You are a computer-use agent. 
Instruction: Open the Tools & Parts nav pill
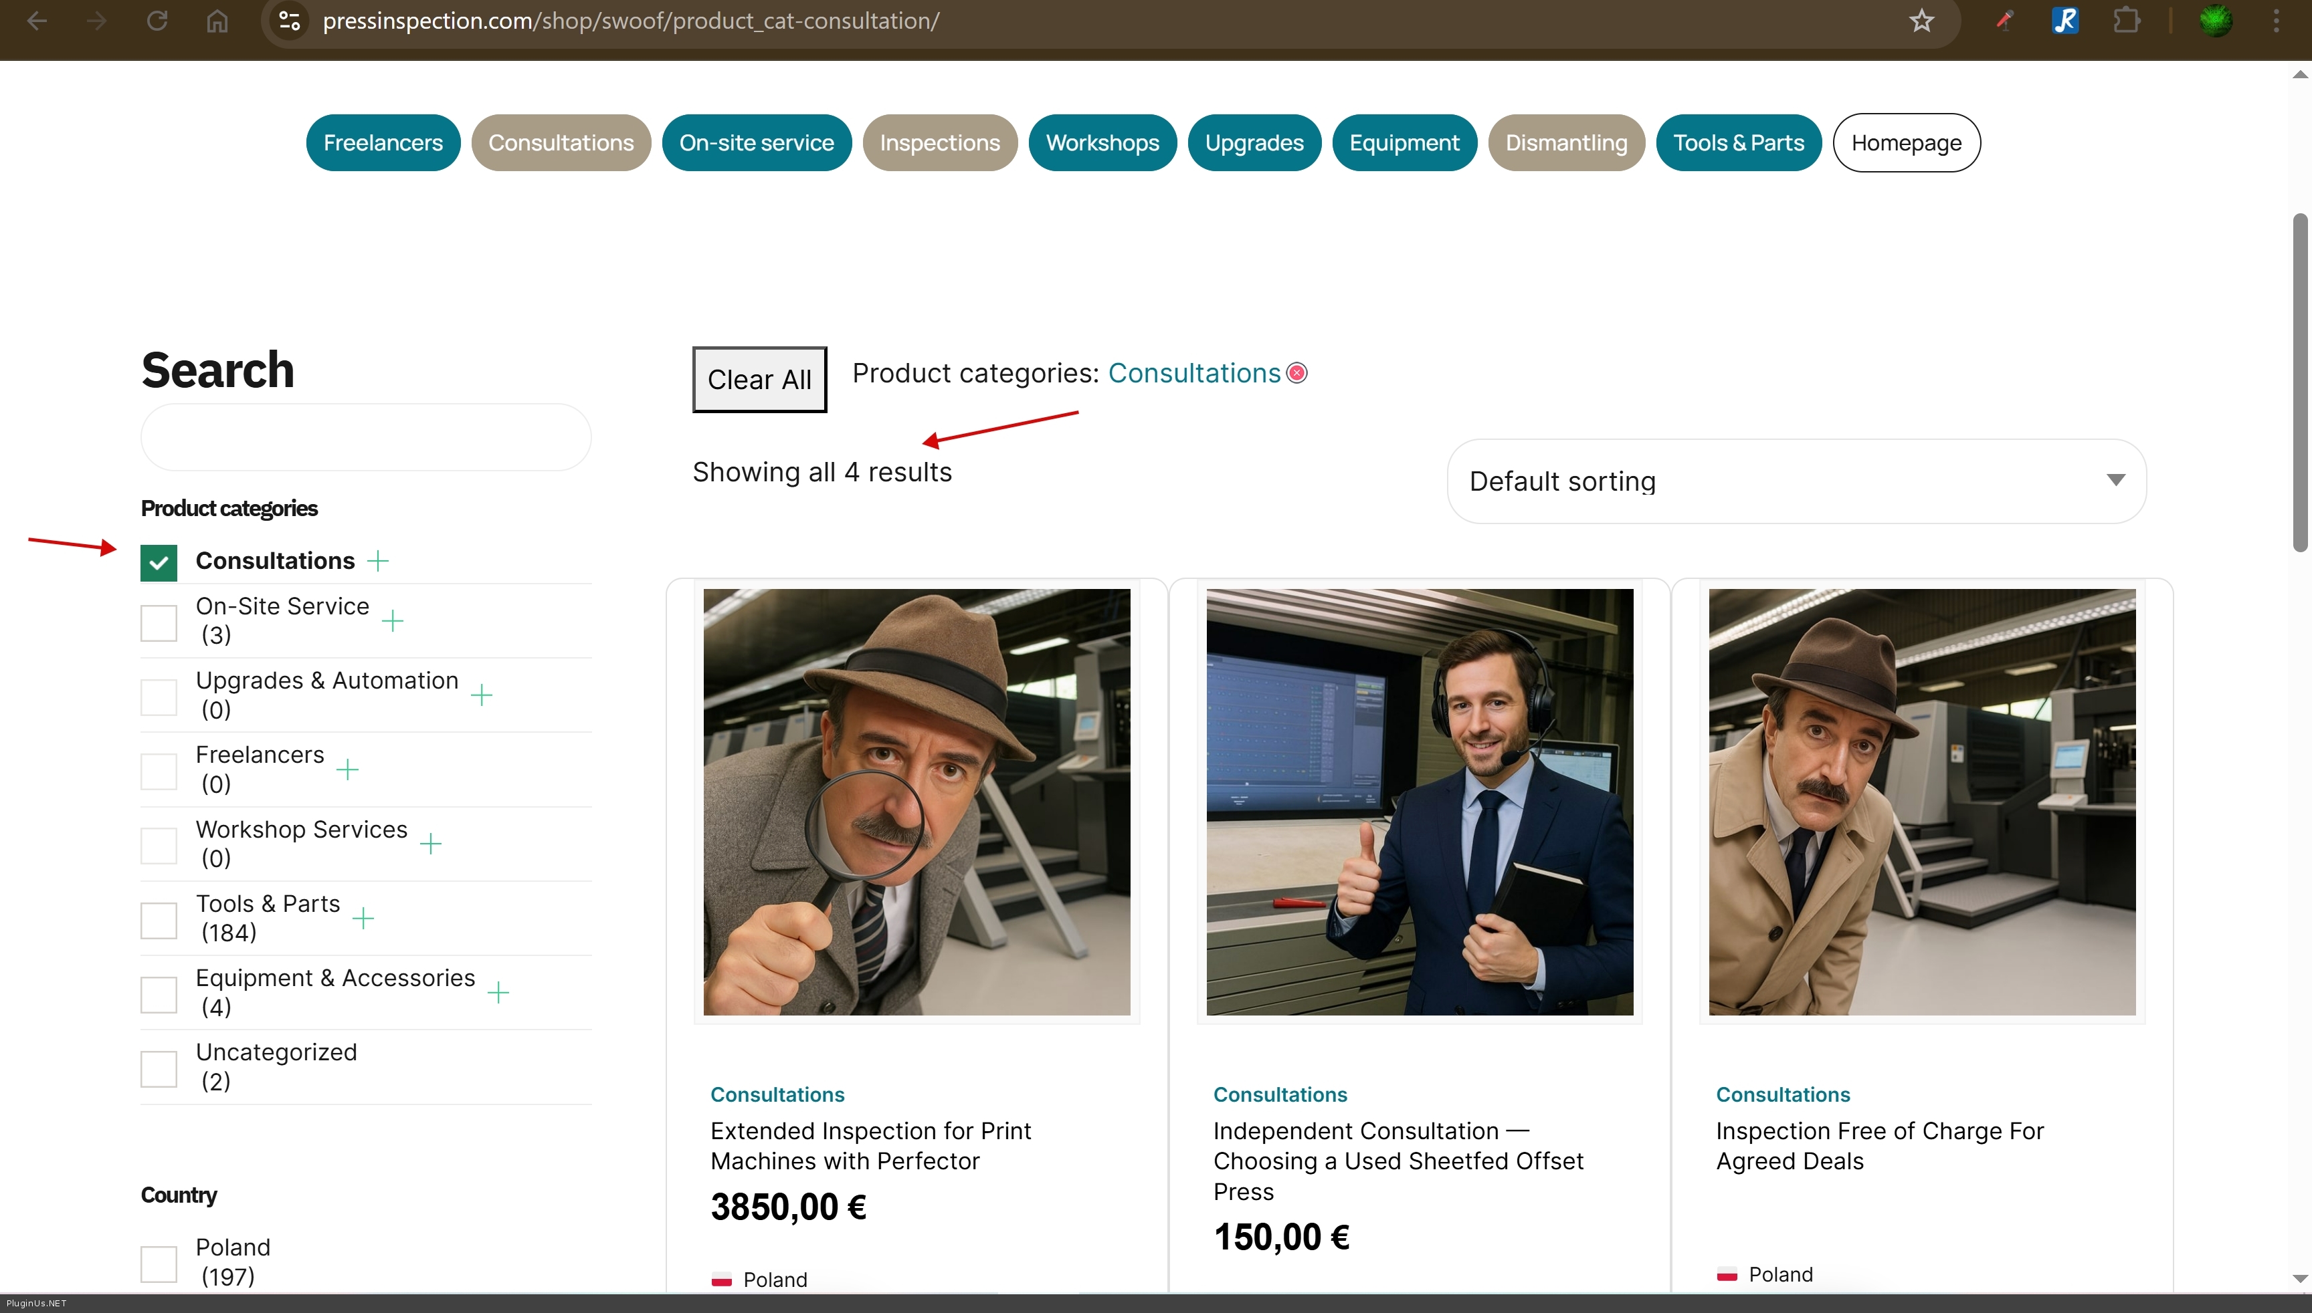pyautogui.click(x=1738, y=142)
